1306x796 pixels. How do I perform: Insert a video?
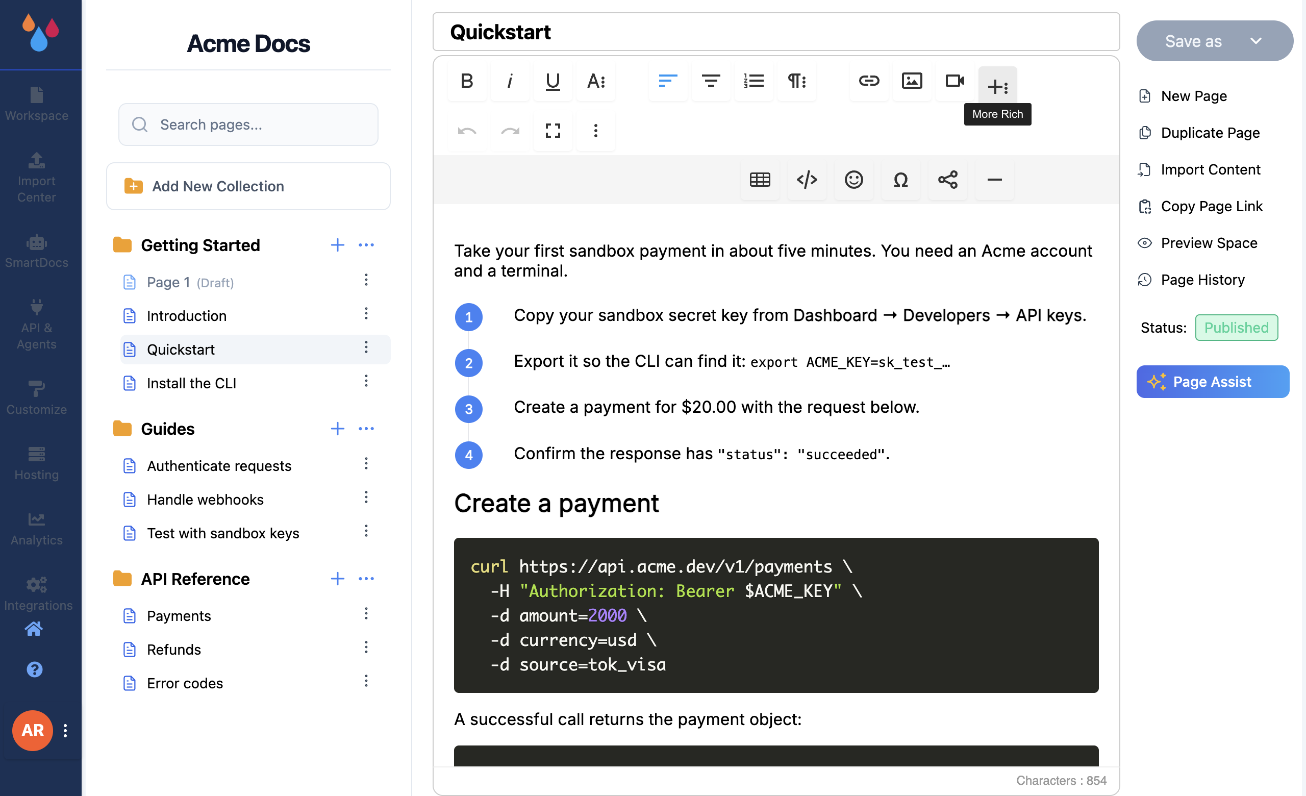[x=955, y=81]
